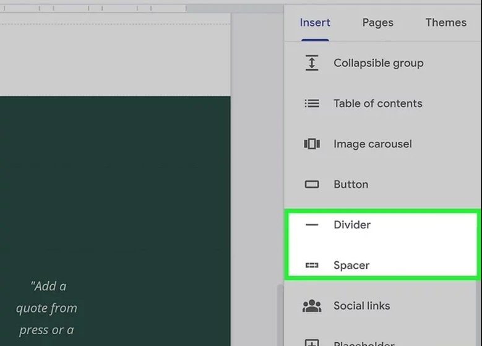Viewport: 482px width, 346px height.
Task: Switch to the Insert tab
Action: click(x=315, y=23)
